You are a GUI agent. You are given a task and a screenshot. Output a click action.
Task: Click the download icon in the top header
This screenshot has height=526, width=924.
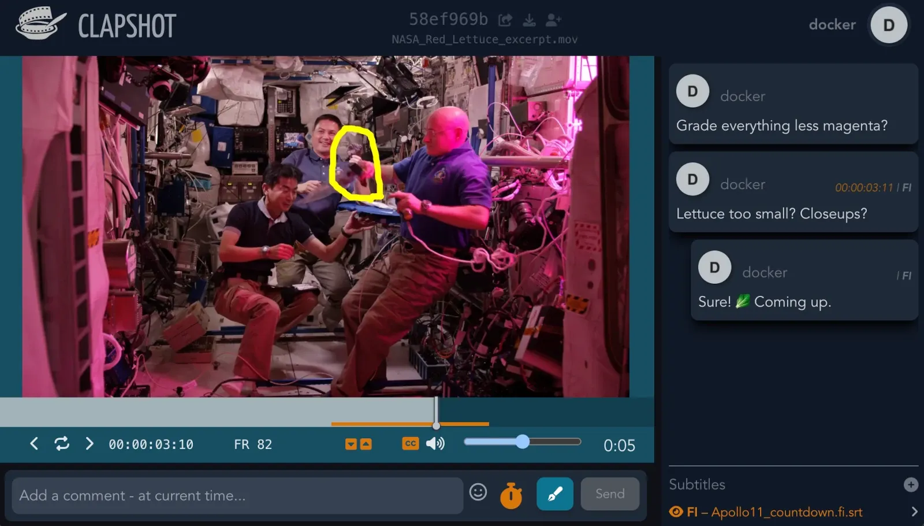(528, 19)
